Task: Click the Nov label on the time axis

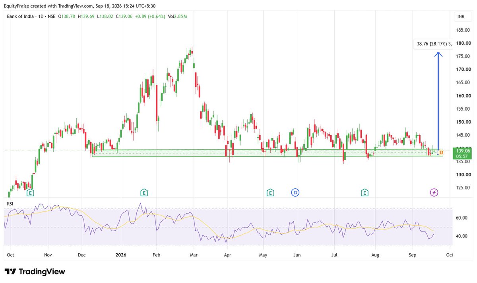Action: coord(47,255)
